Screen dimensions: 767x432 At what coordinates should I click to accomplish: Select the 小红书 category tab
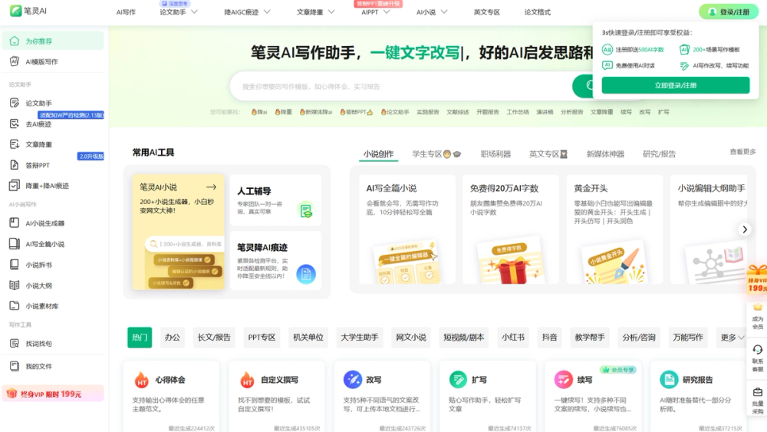point(512,338)
